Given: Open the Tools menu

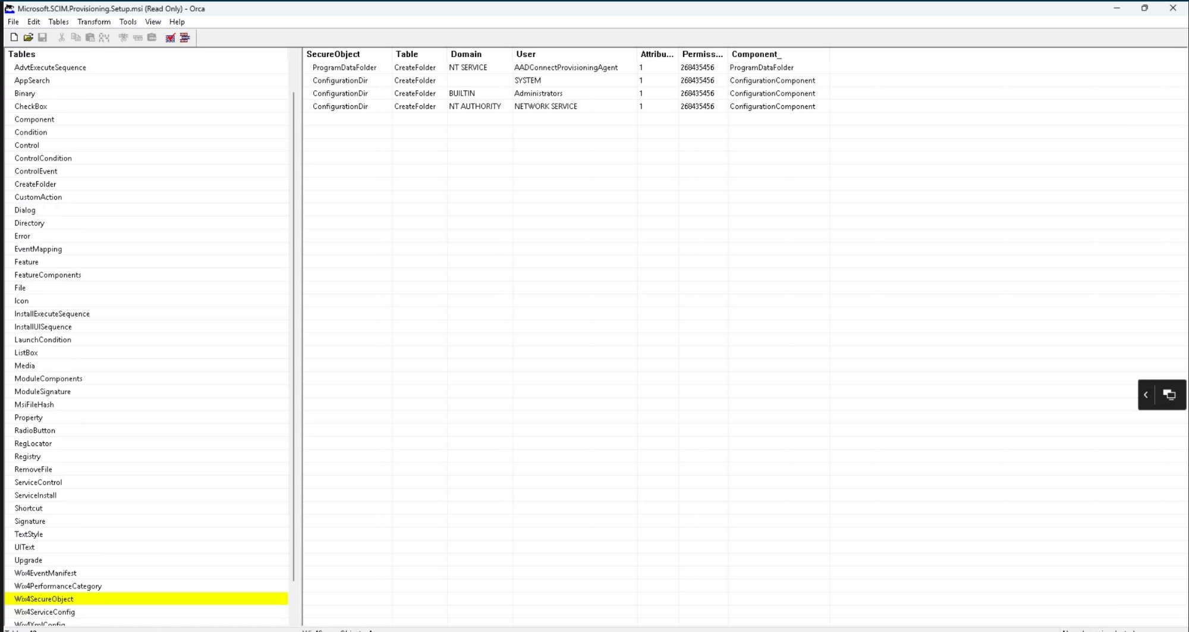Looking at the screenshot, I should [128, 22].
